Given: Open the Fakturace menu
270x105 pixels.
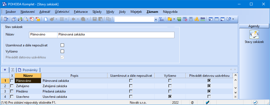Looking at the screenshot, I should tap(81, 12).
